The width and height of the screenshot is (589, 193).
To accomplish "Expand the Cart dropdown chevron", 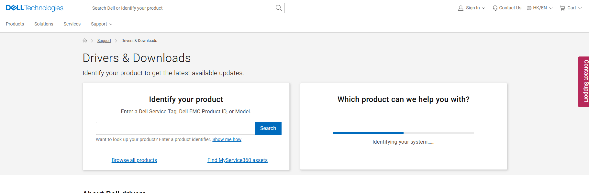I will pos(580,8).
